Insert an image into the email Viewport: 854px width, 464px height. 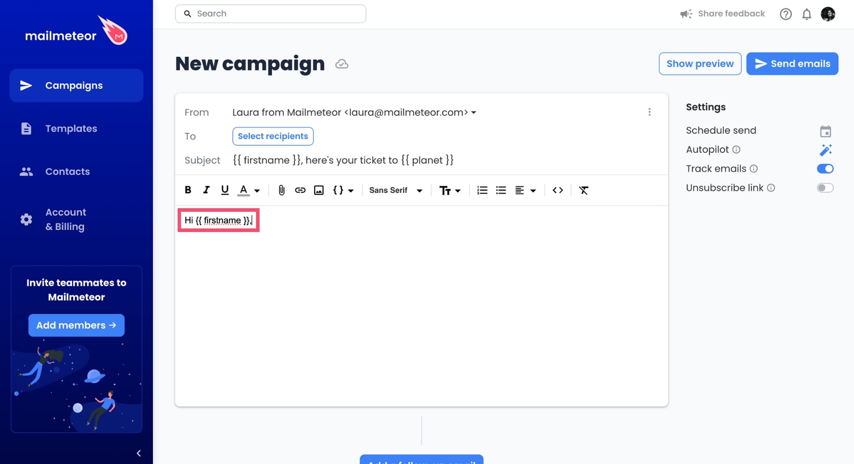(319, 190)
